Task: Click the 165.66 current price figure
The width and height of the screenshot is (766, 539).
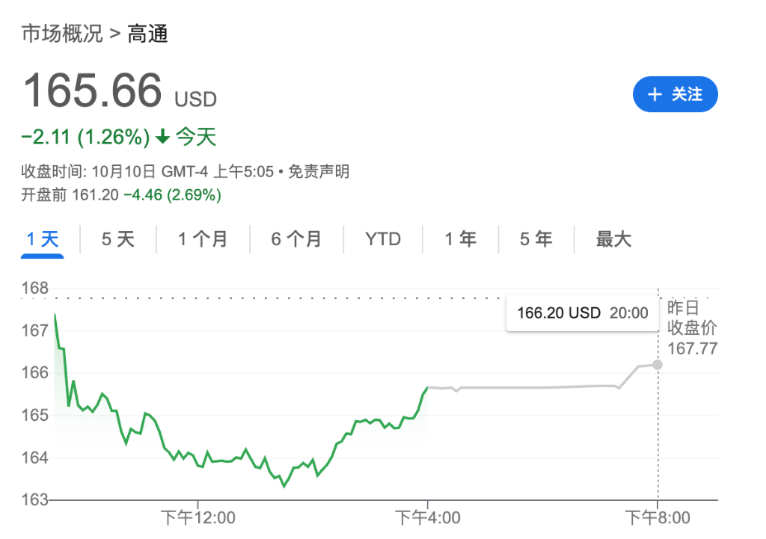Action: tap(93, 91)
